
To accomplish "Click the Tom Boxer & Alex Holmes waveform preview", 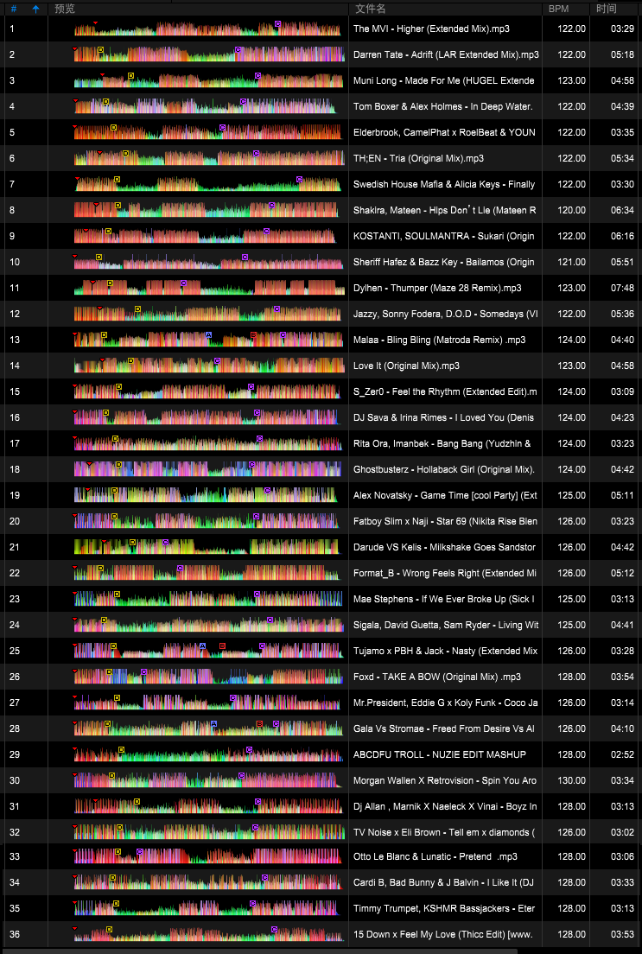I will click(205, 106).
